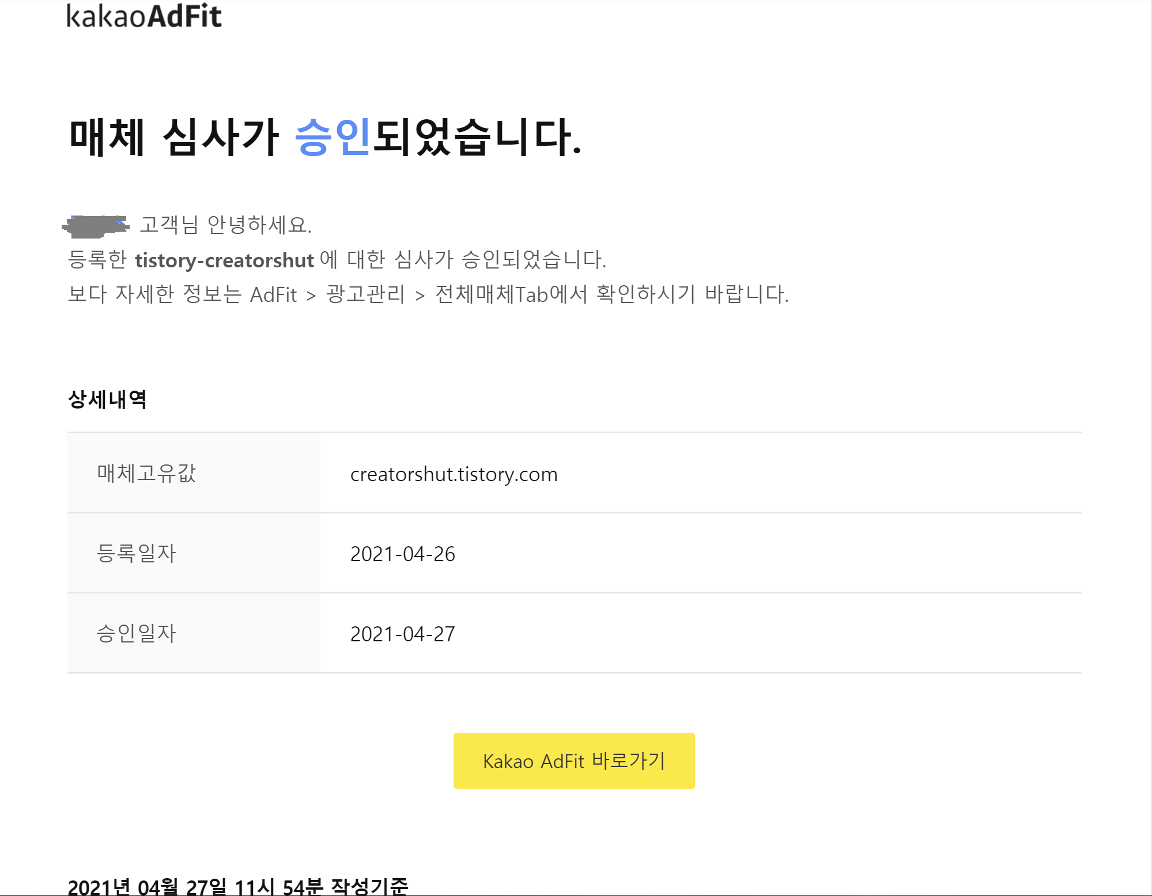This screenshot has height=896, width=1152.
Task: Open the Kakao AdFit 바로가기 button
Action: pos(574,761)
